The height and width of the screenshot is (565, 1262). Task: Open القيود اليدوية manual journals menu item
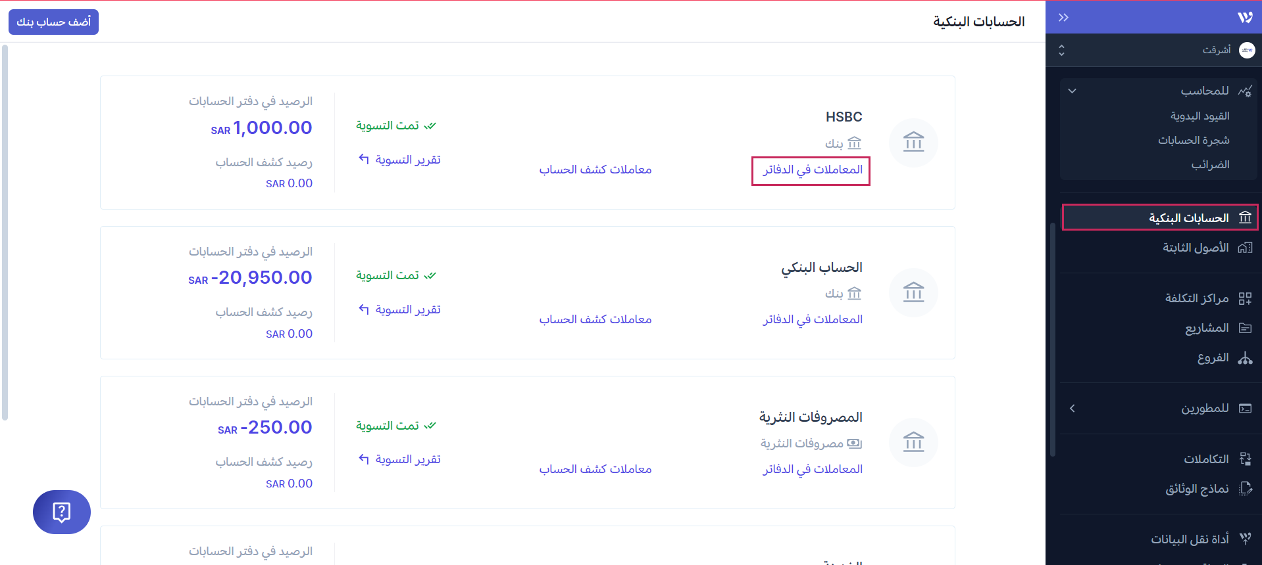(1199, 116)
